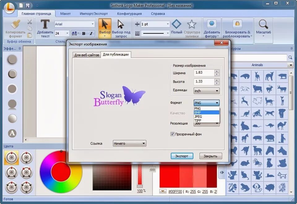
Task: Select the first flat circle effect style
Action: point(12,59)
